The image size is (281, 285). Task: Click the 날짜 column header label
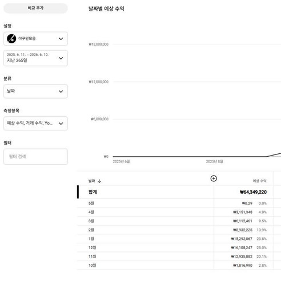91,181
